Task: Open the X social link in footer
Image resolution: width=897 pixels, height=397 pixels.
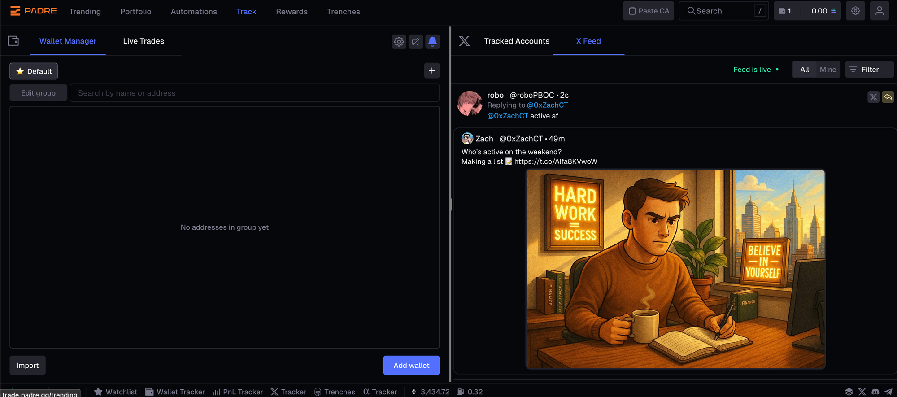Action: pyautogui.click(x=862, y=392)
